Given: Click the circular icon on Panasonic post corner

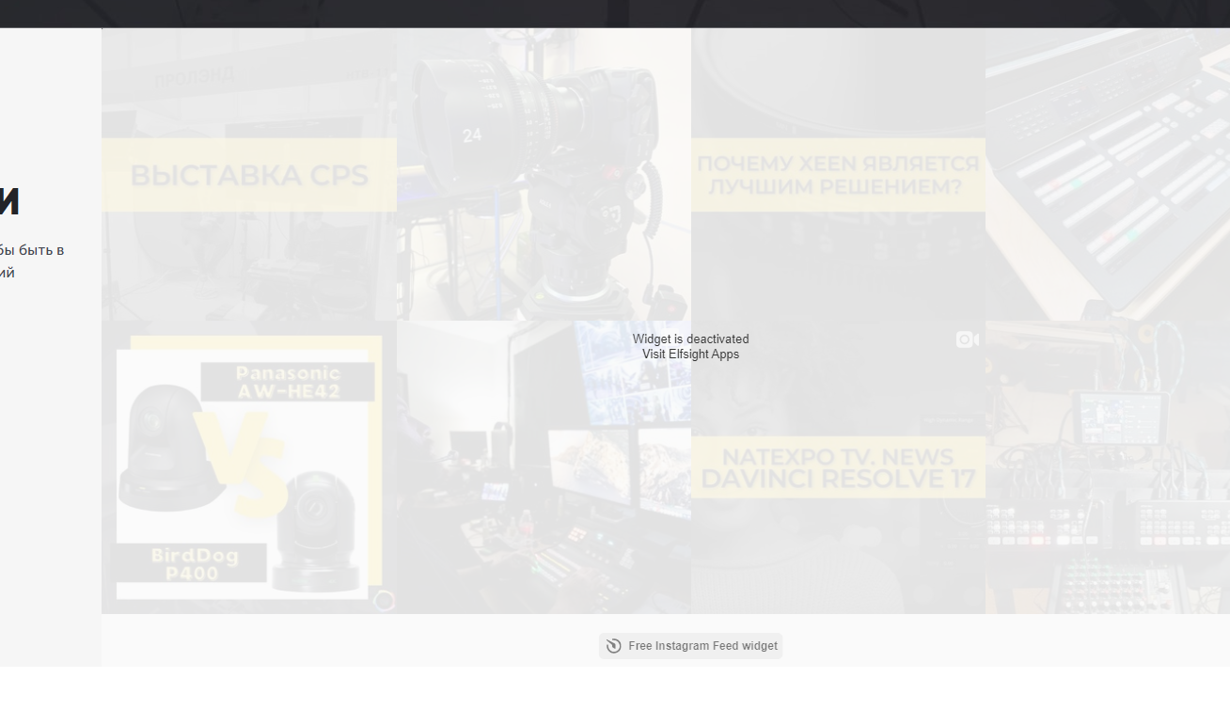Looking at the screenshot, I should pos(384,601).
